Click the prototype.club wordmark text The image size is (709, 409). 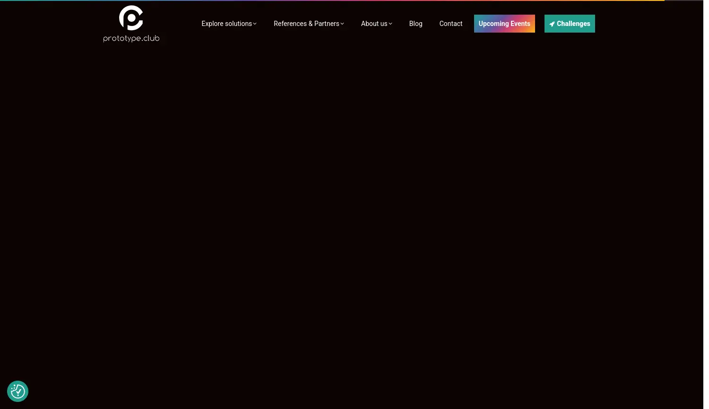tap(131, 38)
